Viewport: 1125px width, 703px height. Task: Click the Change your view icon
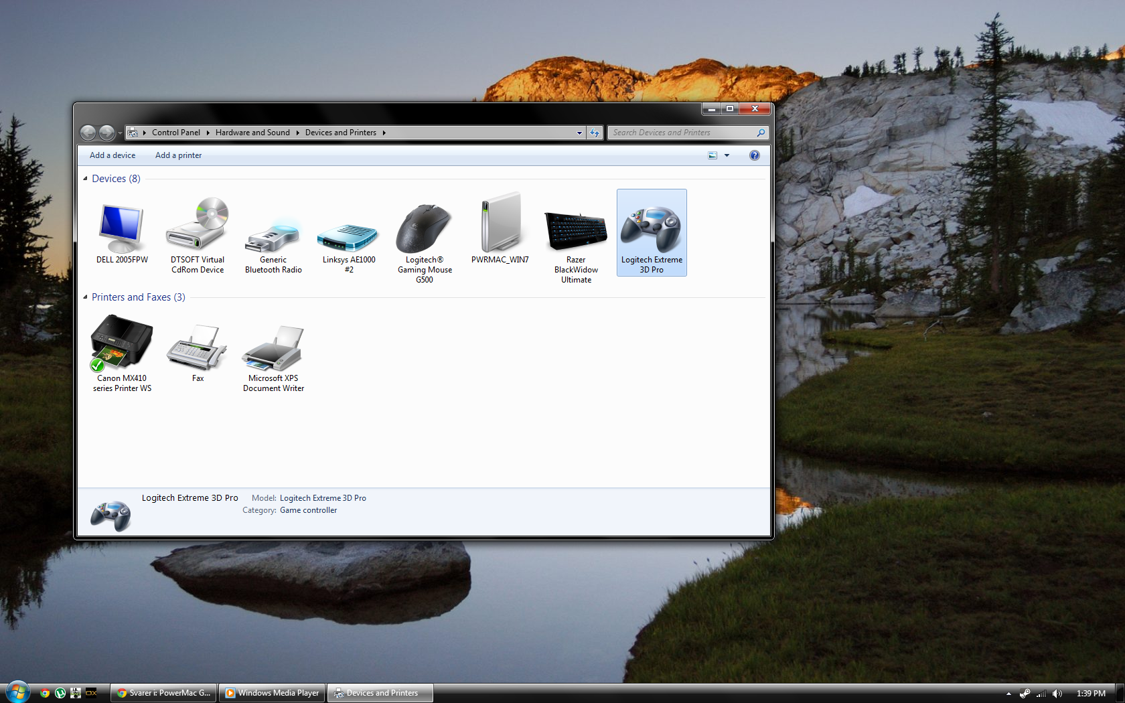(x=712, y=155)
